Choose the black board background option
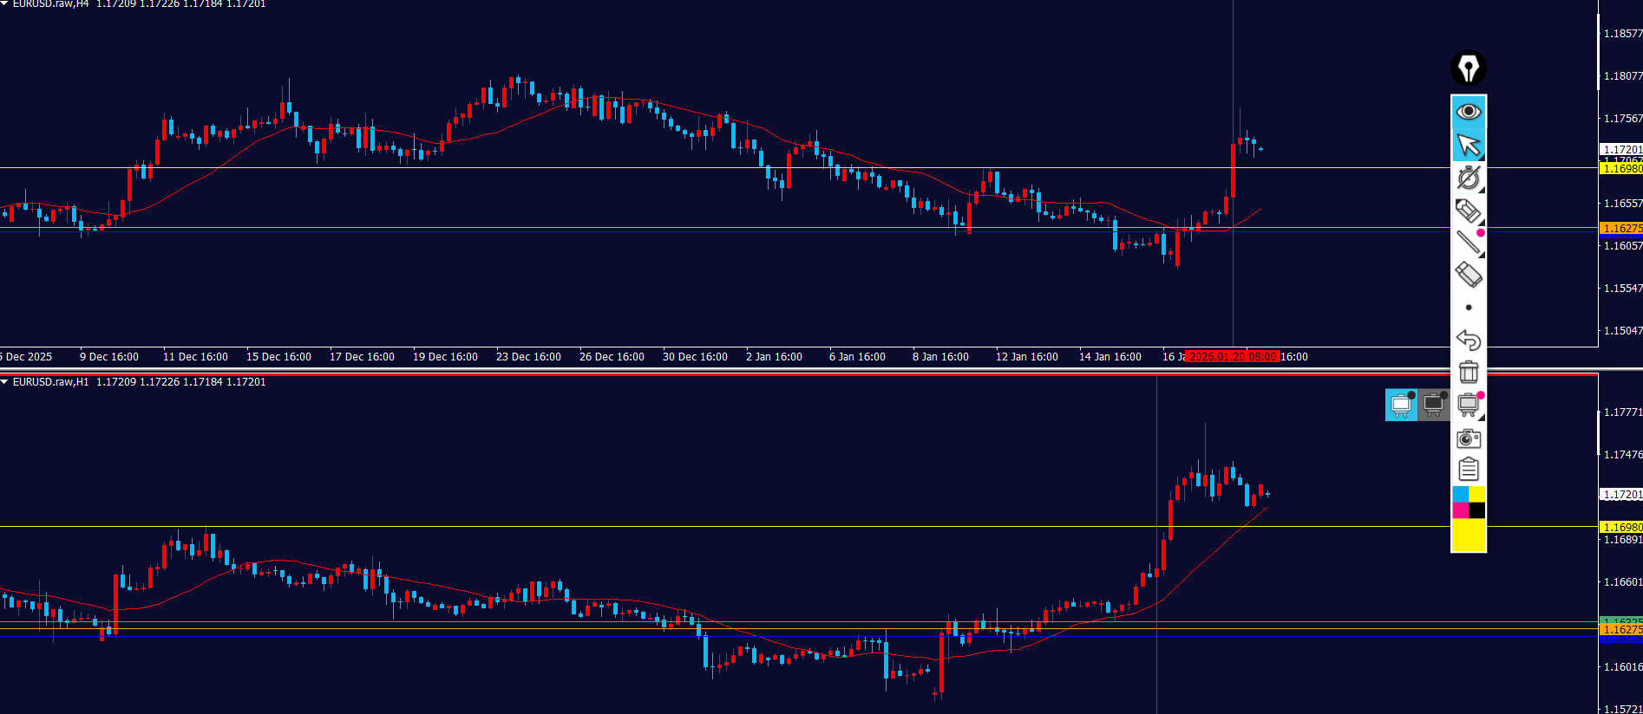This screenshot has width=1643, height=714. click(1434, 405)
